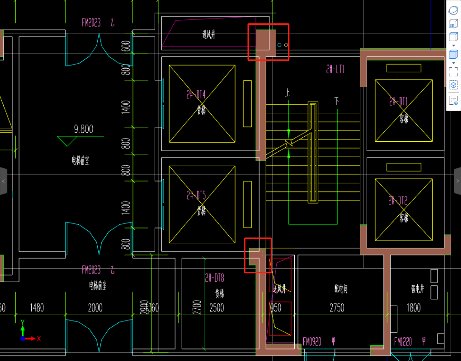461x361 pixels.
Task: Select the 2#-DT2 elevator label
Action: (x=398, y=200)
